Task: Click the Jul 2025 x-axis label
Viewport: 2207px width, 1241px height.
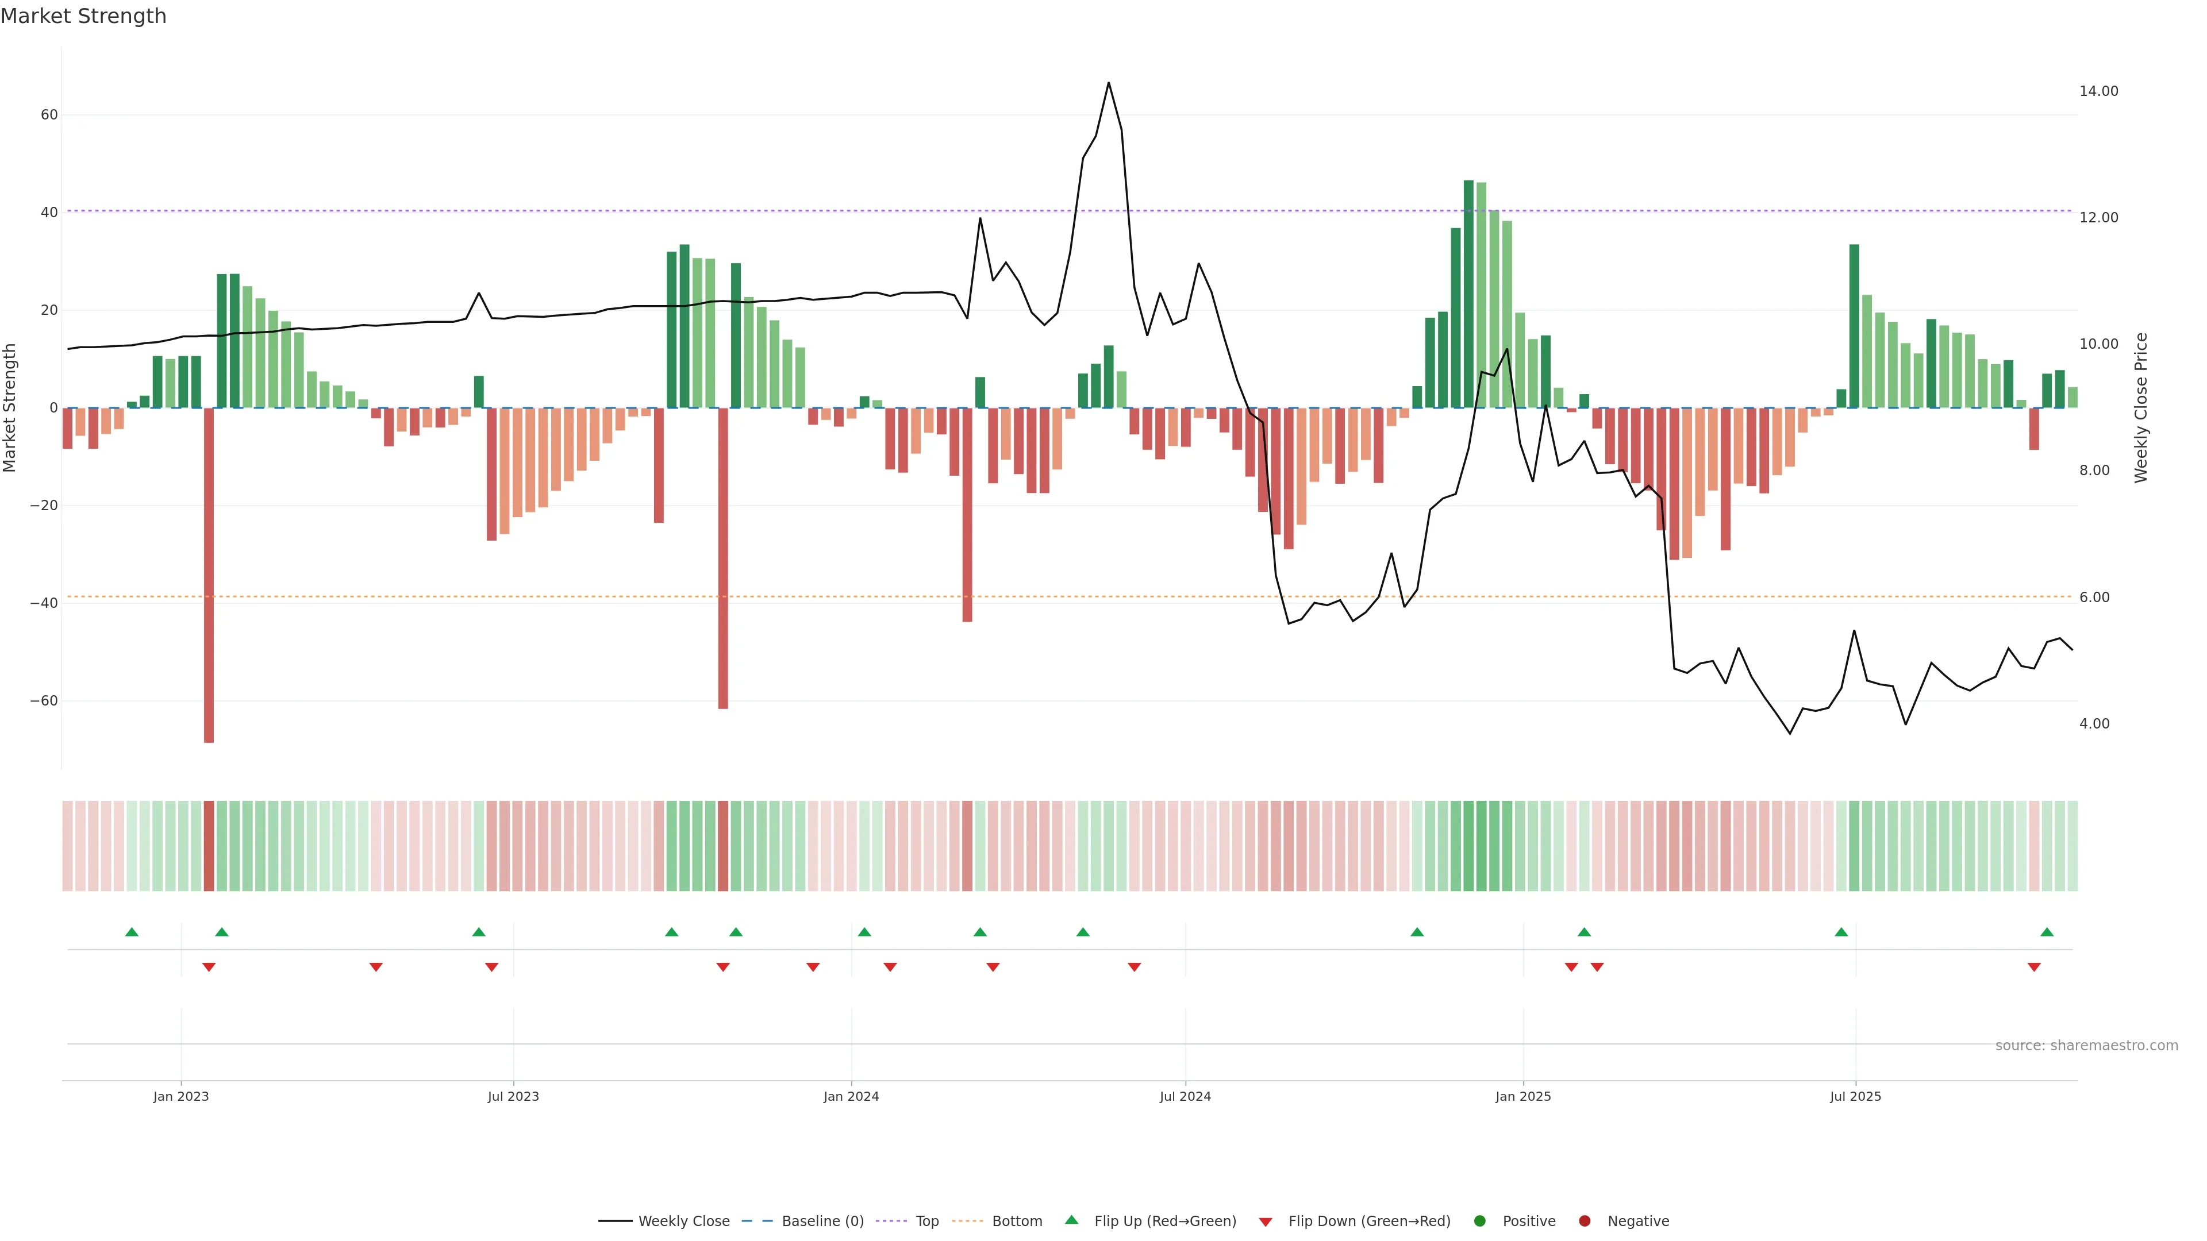Action: point(1855,1096)
